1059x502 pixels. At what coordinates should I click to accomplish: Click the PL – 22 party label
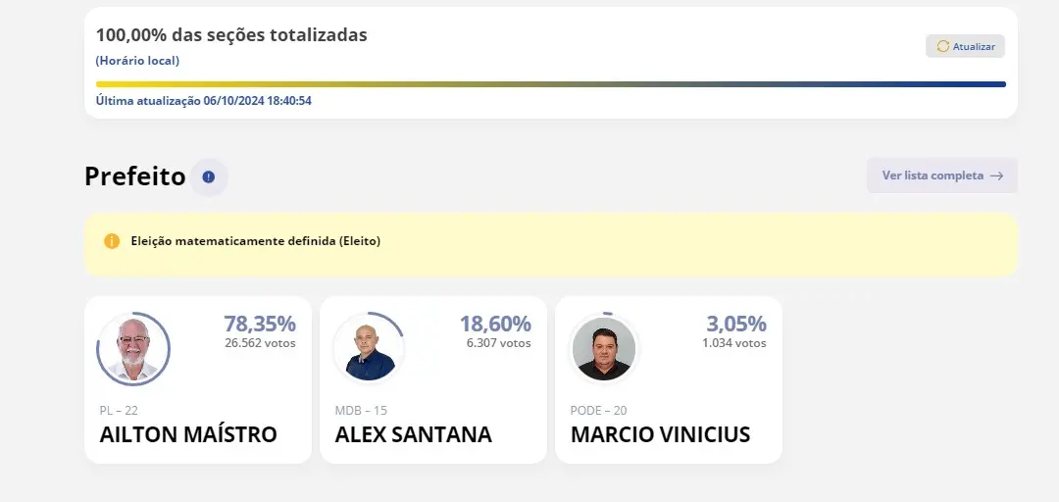(119, 410)
